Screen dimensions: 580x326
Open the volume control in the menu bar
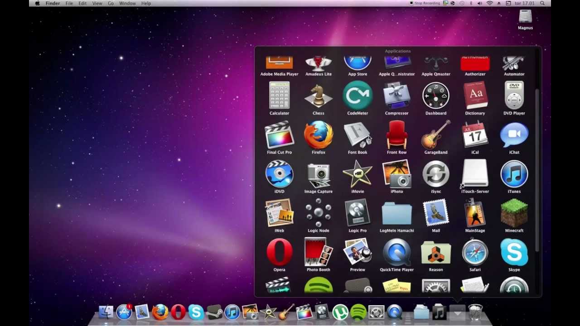[480, 3]
